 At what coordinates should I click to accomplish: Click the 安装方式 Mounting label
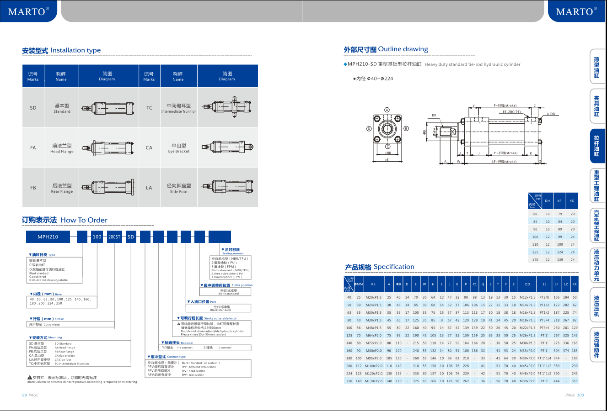pyautogui.click(x=46, y=337)
